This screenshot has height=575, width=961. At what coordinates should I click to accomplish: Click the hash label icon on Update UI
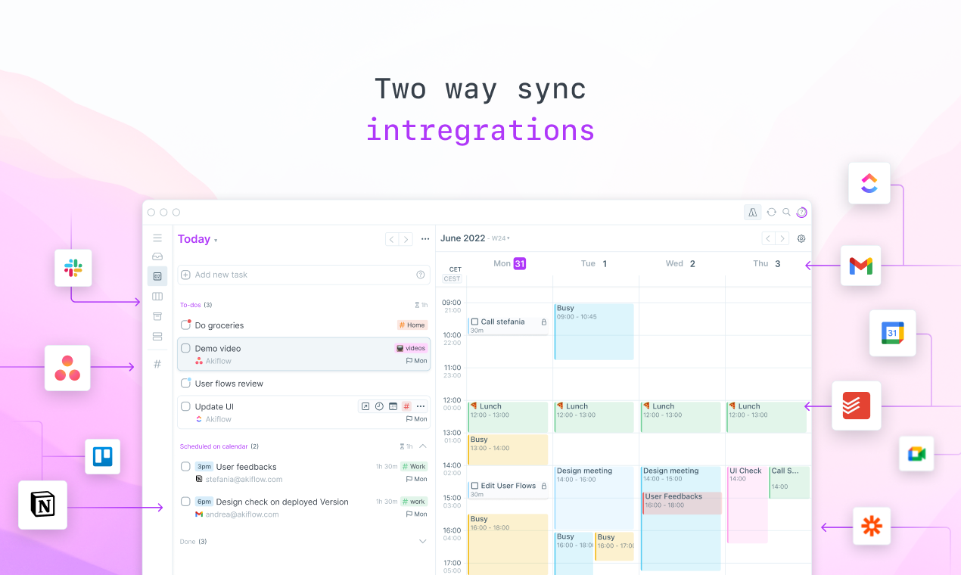coord(406,406)
